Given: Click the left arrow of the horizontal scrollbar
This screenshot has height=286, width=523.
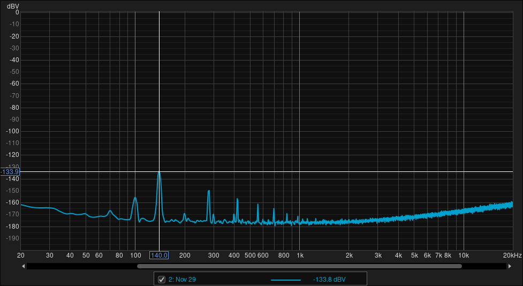Looking at the screenshot, I should coord(24,266).
